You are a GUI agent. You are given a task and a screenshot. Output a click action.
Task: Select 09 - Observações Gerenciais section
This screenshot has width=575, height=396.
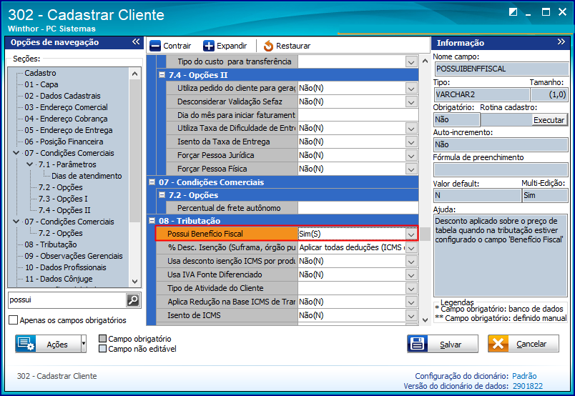click(74, 256)
